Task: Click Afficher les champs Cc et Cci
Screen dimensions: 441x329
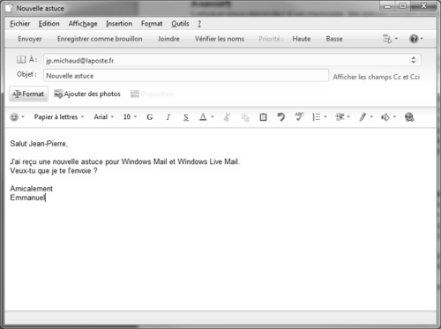Action: coord(377,77)
